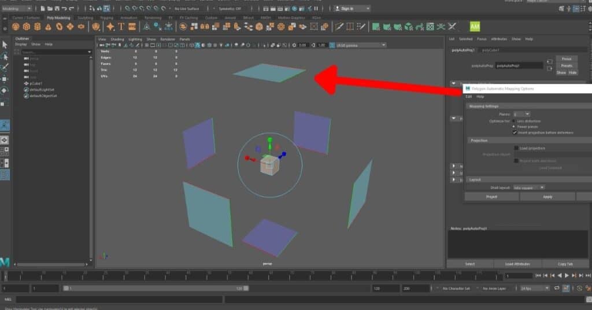Click the Presets button in Attribute Editor
592x310 pixels.
click(567, 66)
